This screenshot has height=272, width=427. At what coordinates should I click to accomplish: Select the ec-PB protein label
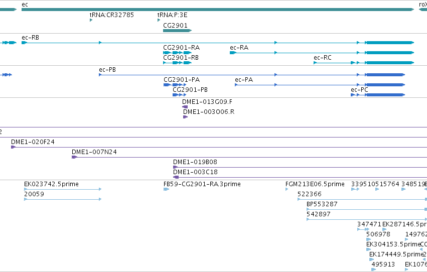tap(107, 70)
